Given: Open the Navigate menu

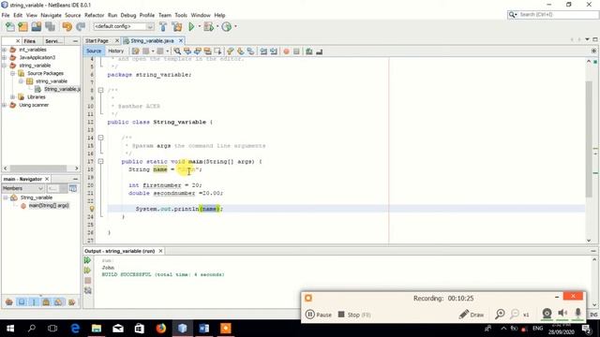Looking at the screenshot, I should point(51,15).
